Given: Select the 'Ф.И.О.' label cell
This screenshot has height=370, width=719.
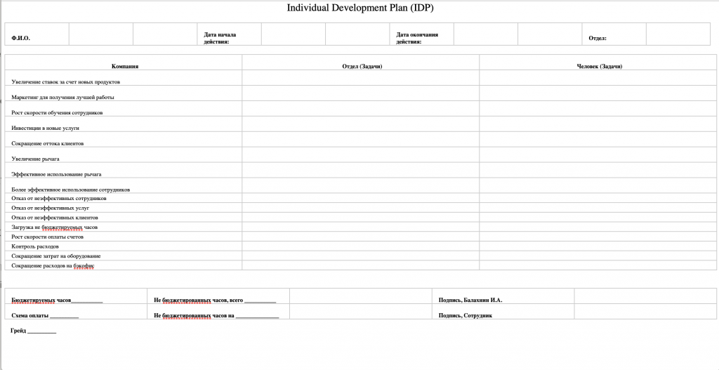Looking at the screenshot, I should click(37, 34).
